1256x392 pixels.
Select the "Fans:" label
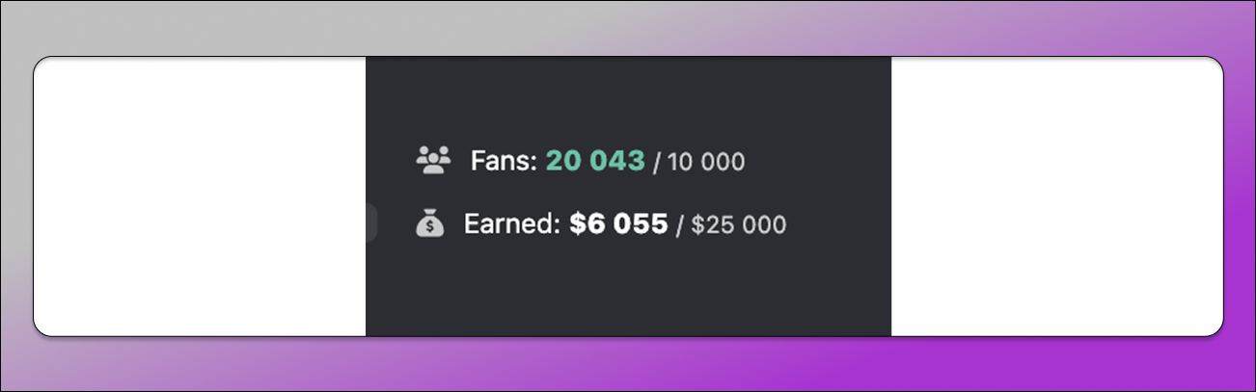point(503,161)
